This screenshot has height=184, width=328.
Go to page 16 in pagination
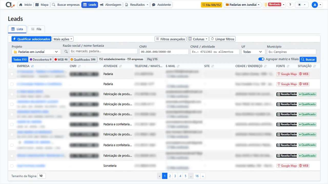[x=197, y=176]
